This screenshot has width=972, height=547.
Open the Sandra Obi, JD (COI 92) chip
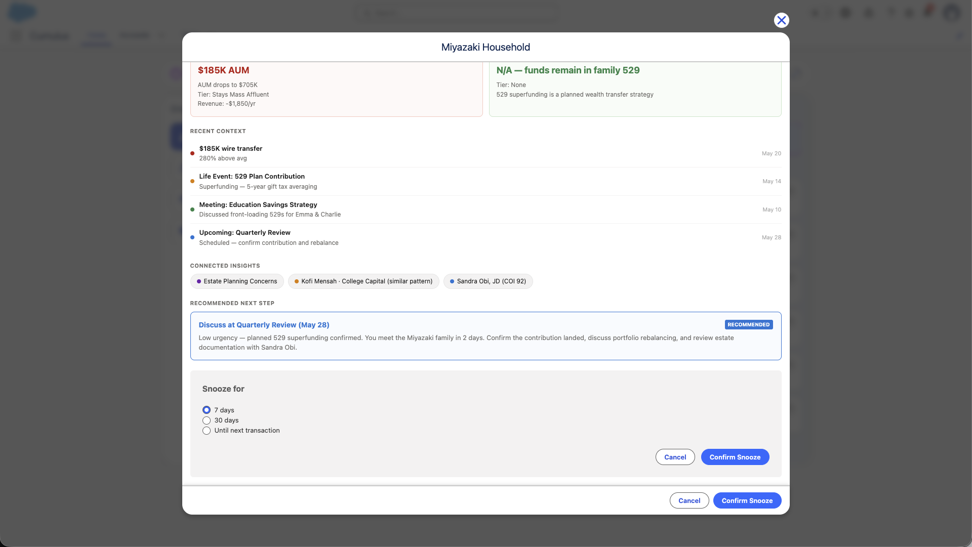pos(488,281)
